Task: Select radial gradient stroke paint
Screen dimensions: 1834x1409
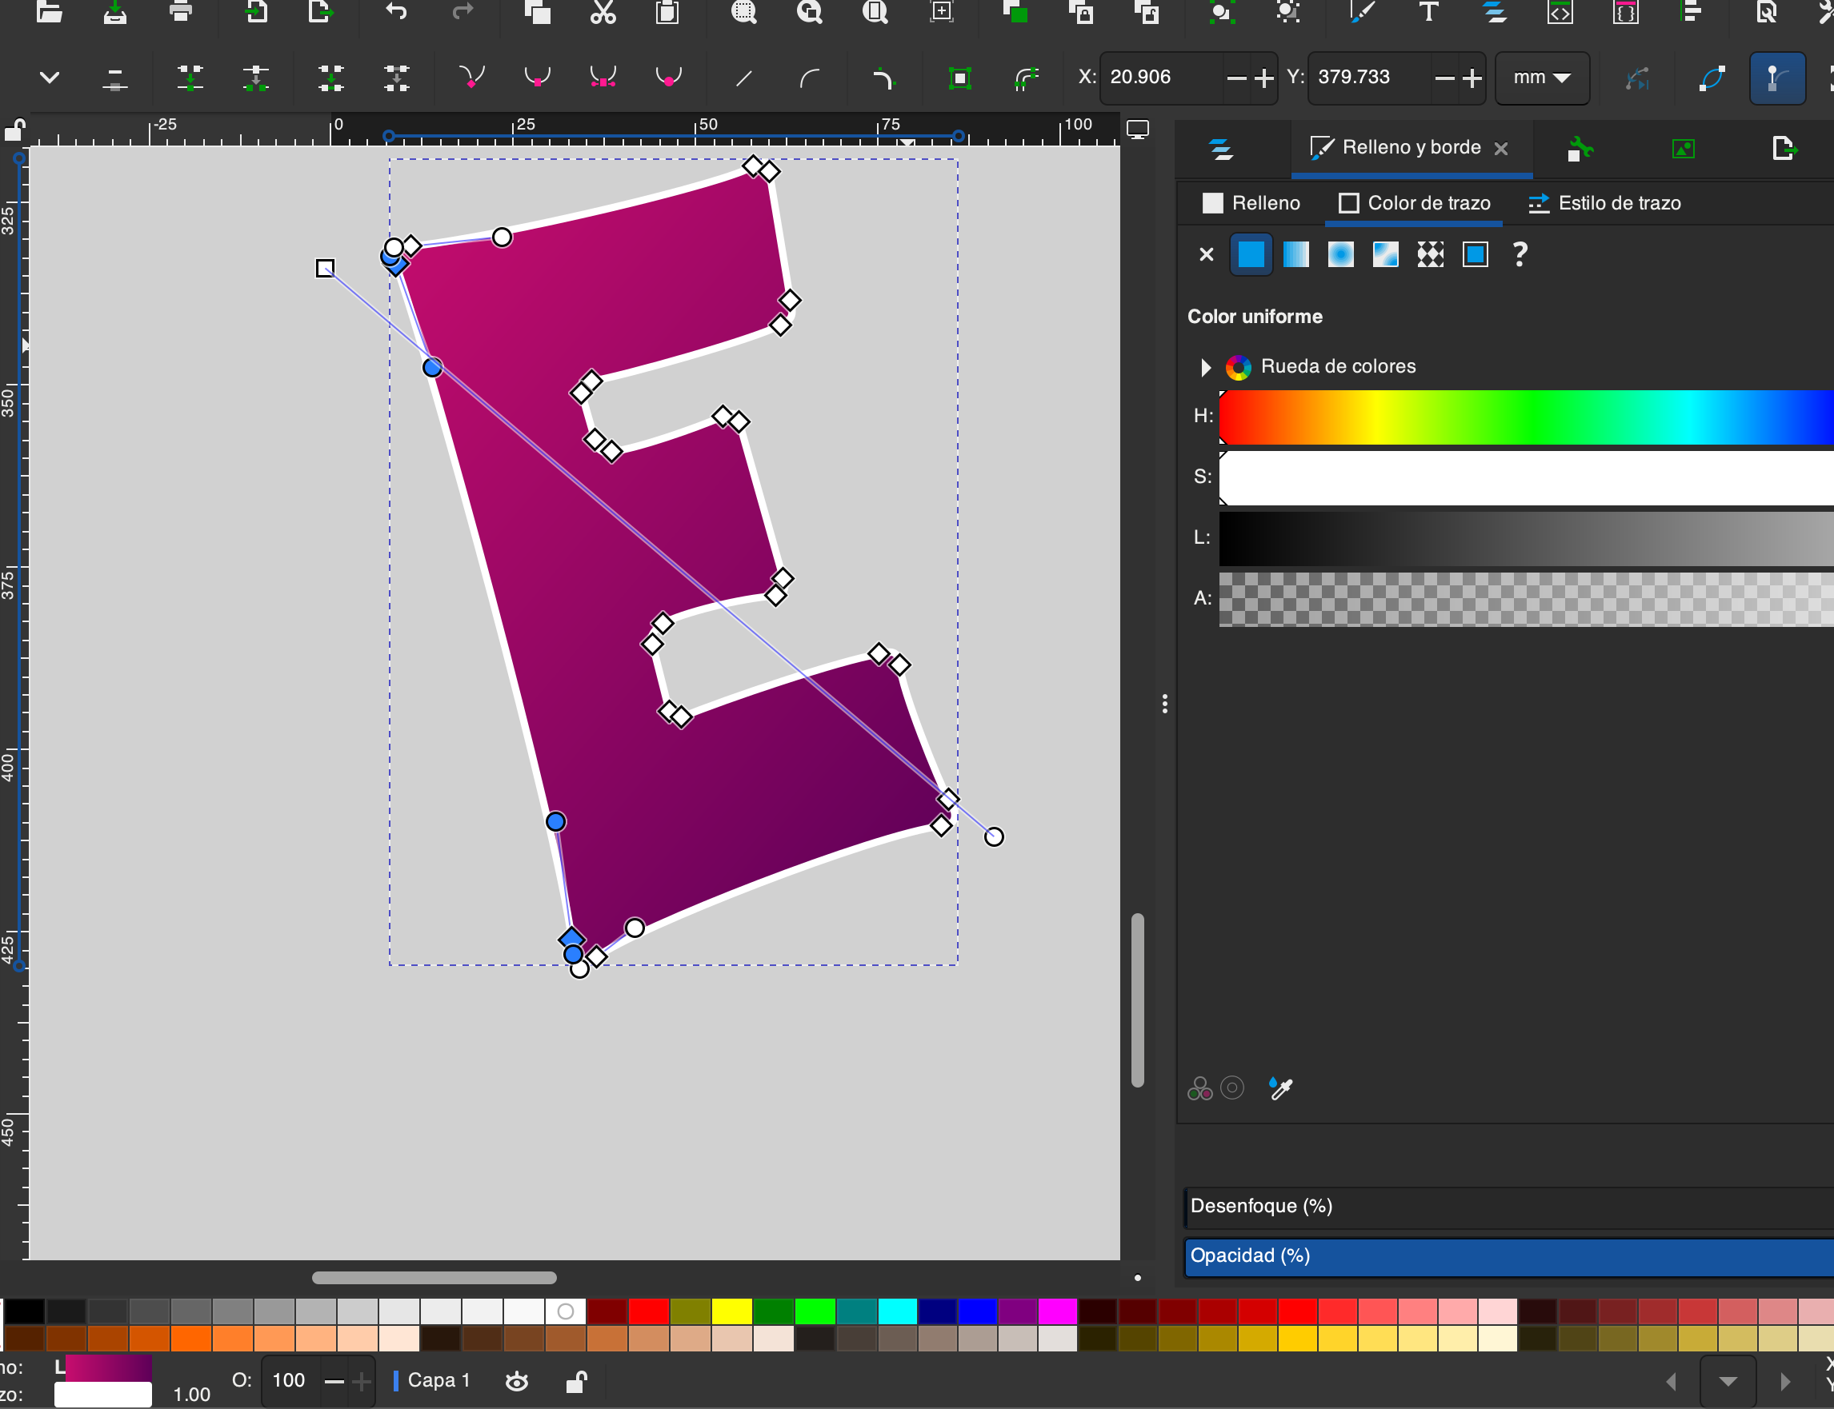Action: point(1340,254)
